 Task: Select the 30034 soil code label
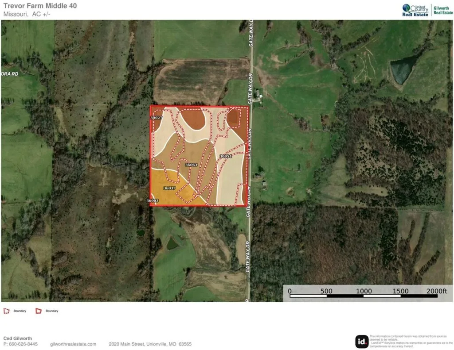(x=226, y=157)
